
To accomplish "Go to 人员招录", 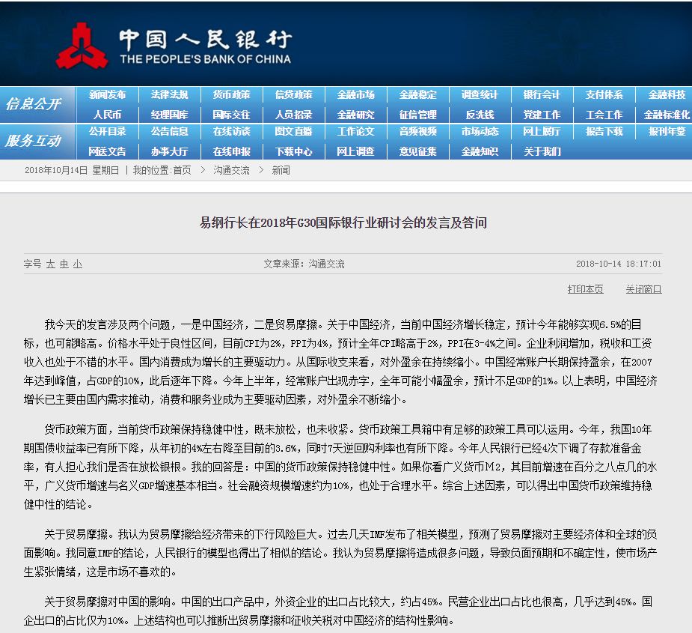I will [x=293, y=115].
